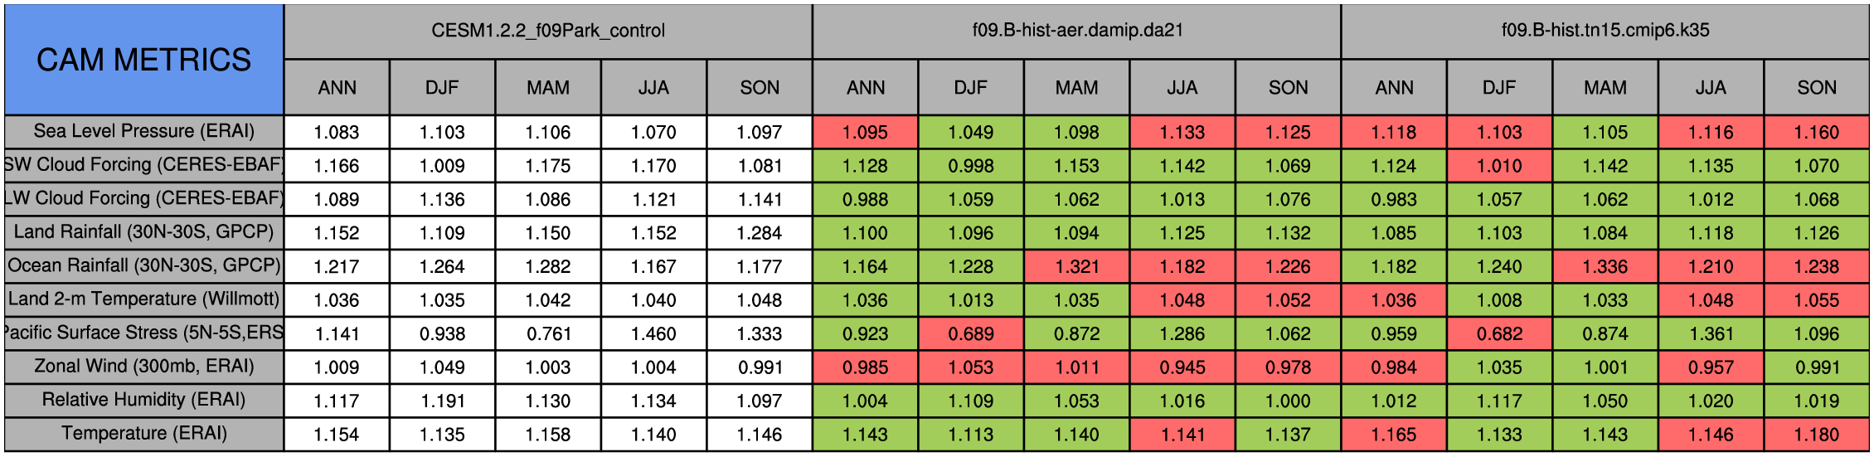Click the red cell showing 1.336

click(1605, 266)
